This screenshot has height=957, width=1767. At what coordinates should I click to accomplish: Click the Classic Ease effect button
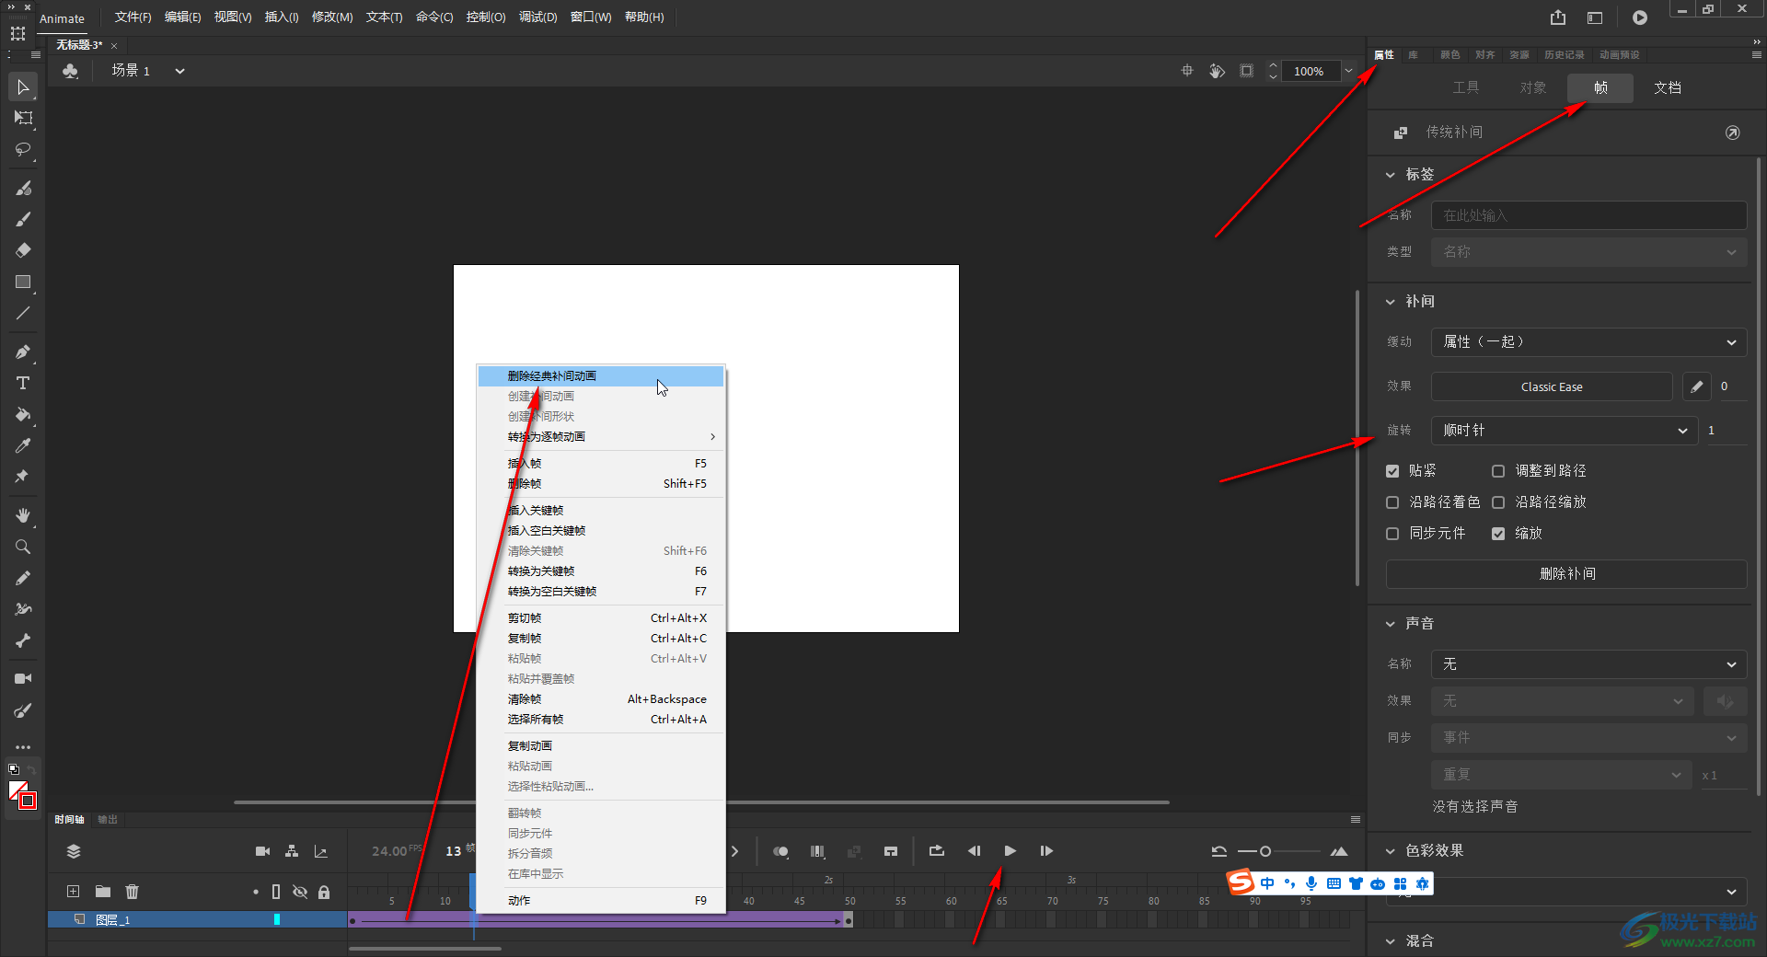(x=1552, y=387)
